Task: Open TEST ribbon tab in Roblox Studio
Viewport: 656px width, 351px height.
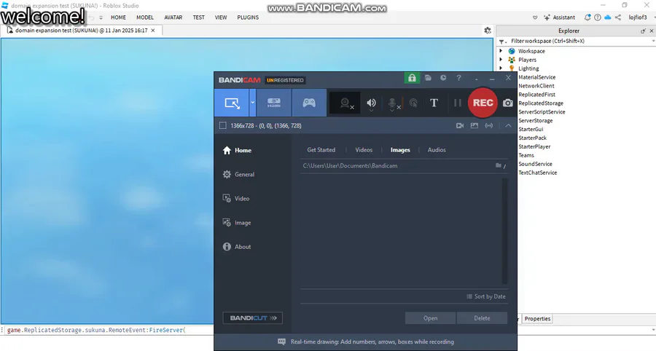Action: pos(199,17)
